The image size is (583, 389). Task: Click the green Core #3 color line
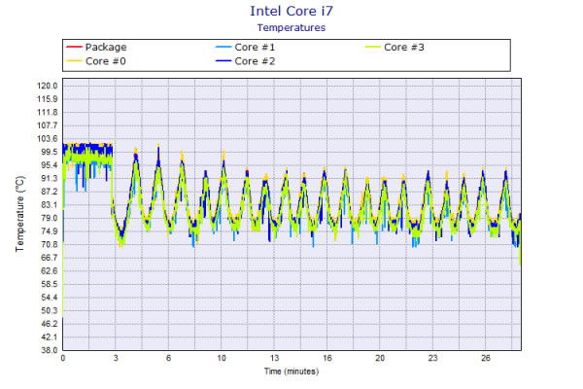tap(372, 47)
